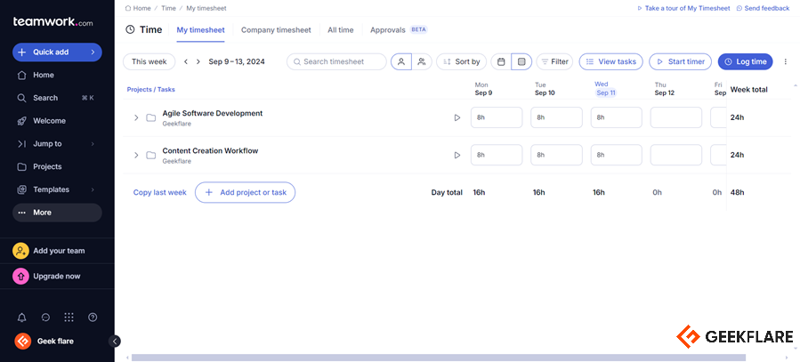Click Agile Software Development Wednesday hours field
This screenshot has height=362, width=800.
617,117
